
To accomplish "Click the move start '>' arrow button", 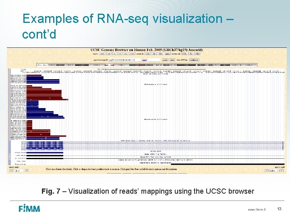I will [x=27, y=171].
